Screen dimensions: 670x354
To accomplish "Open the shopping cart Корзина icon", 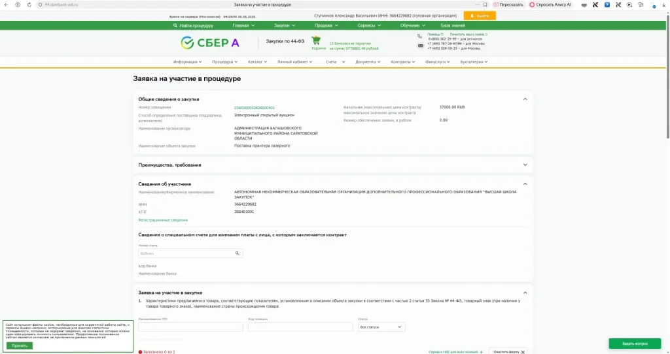I will coord(316,41).
